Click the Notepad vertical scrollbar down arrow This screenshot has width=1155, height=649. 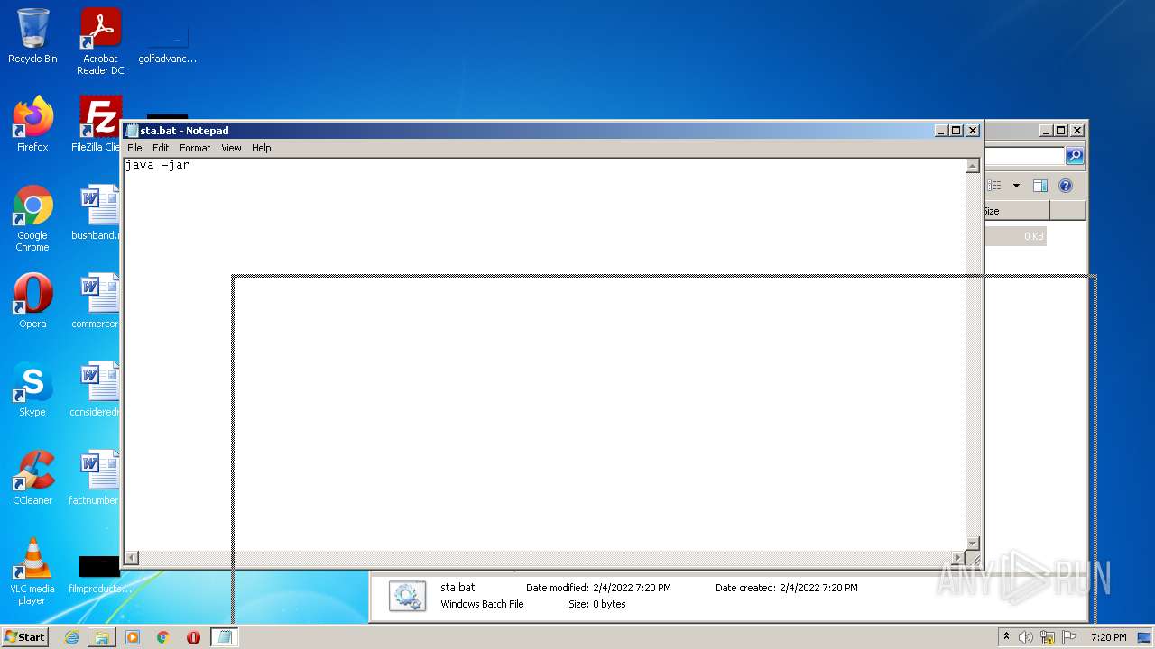973,543
